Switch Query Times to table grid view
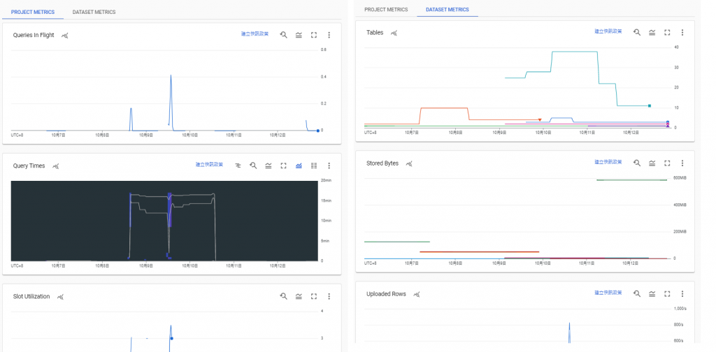This screenshot has width=716, height=352. coord(314,166)
